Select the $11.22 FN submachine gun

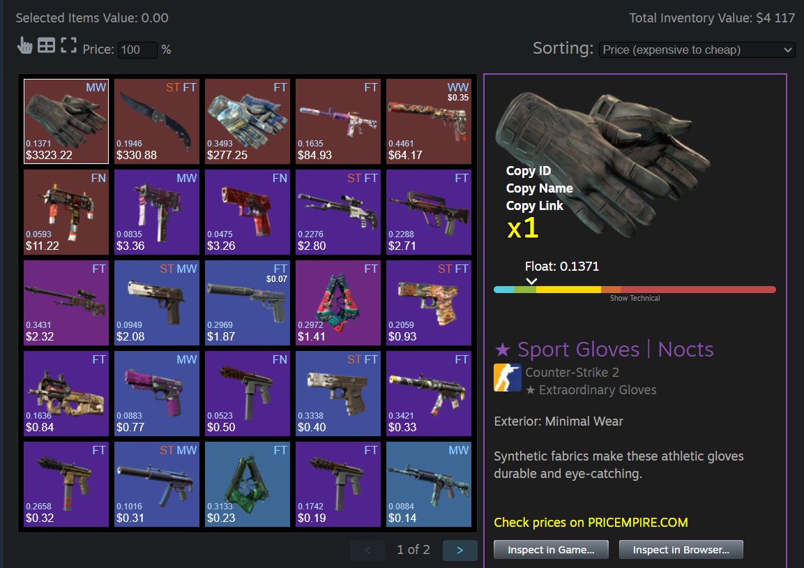[66, 212]
